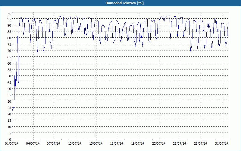The image size is (241, 151).
Task: Click the 50 value on y-axis
Action: coord(9,76)
